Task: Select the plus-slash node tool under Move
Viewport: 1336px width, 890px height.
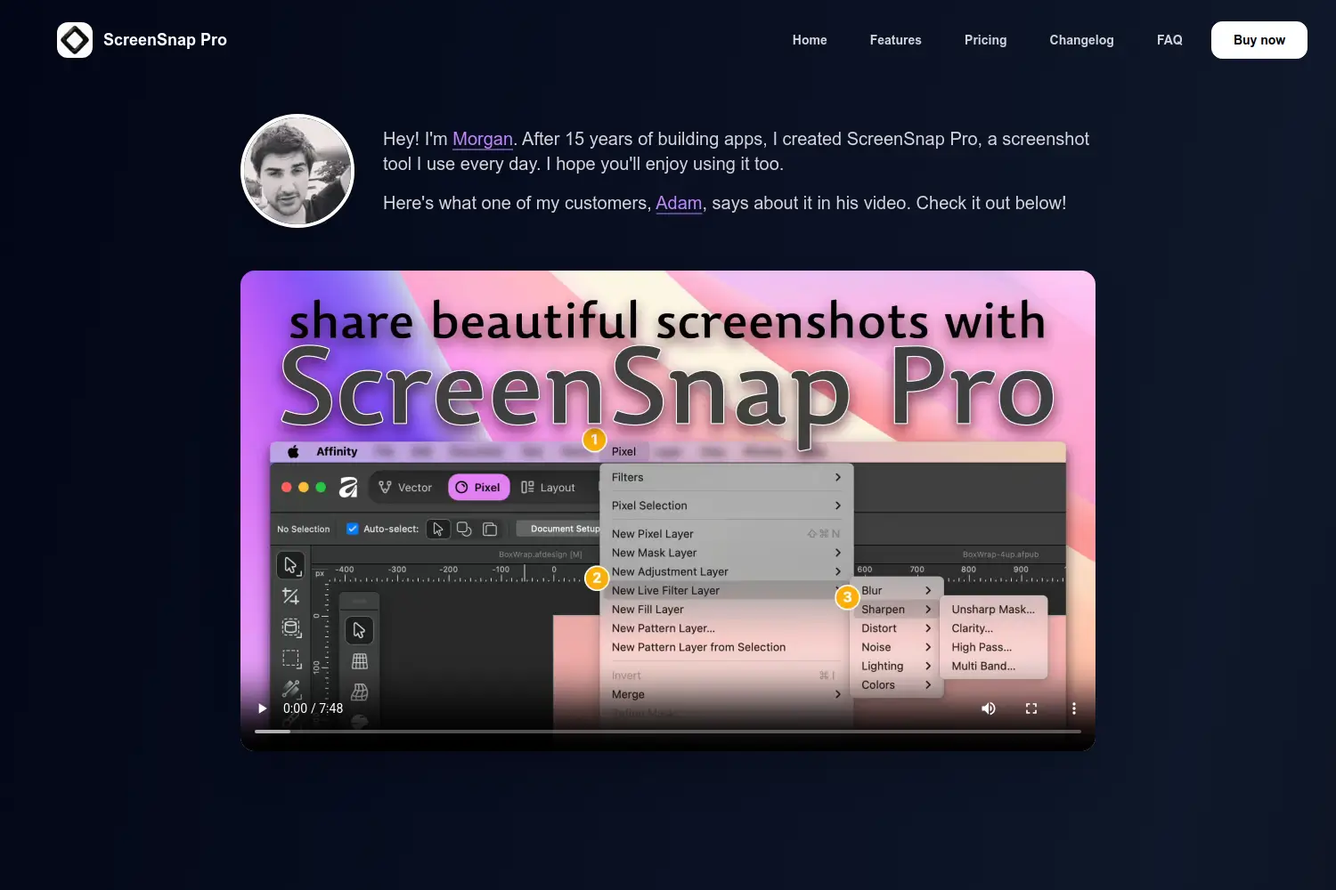Action: pyautogui.click(x=290, y=596)
